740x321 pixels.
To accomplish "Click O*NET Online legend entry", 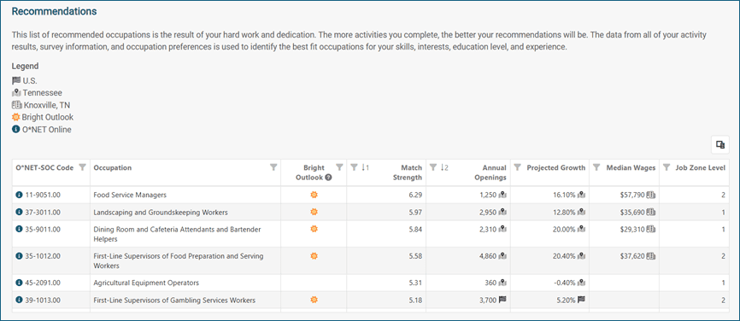I will point(42,130).
